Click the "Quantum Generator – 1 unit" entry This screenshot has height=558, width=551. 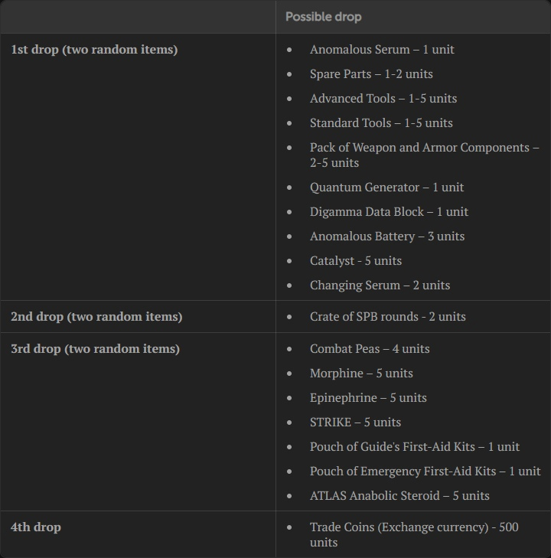tap(386, 188)
